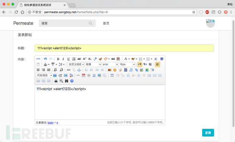Insert a blockquote
This screenshot has width=235, height=142.
click(x=113, y=59)
